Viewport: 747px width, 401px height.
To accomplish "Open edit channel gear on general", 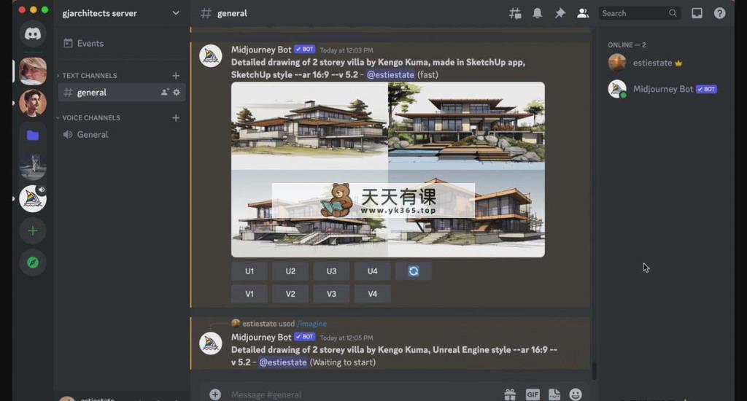I will tap(177, 93).
